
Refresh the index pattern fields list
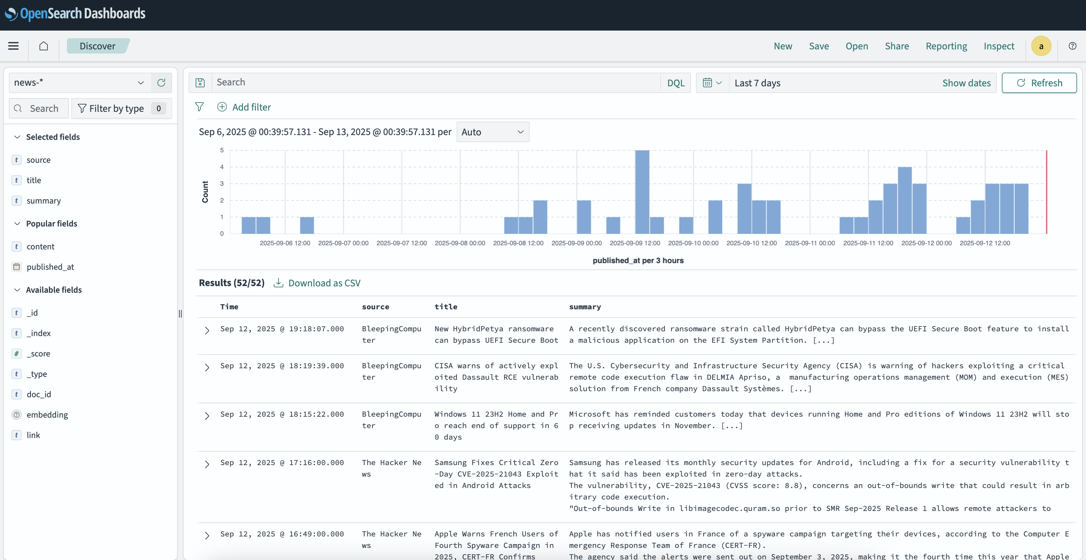point(161,83)
